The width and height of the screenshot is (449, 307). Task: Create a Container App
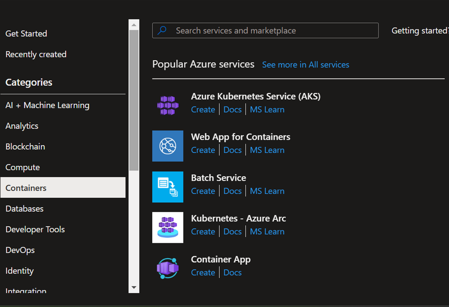pos(203,272)
